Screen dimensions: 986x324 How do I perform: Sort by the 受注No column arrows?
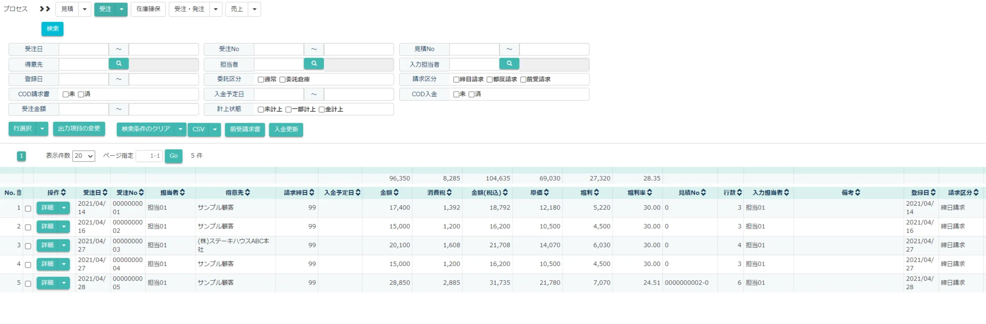141,193
